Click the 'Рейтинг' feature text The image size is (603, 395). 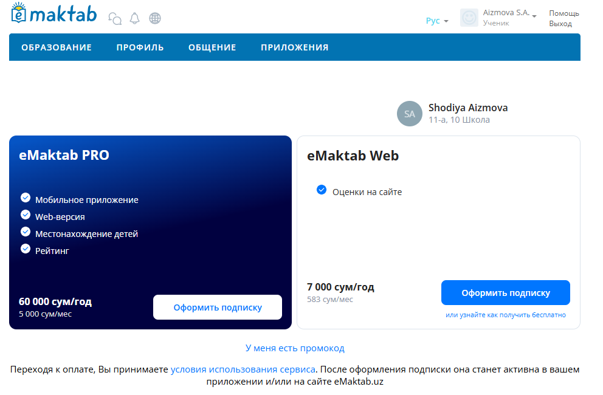52,251
